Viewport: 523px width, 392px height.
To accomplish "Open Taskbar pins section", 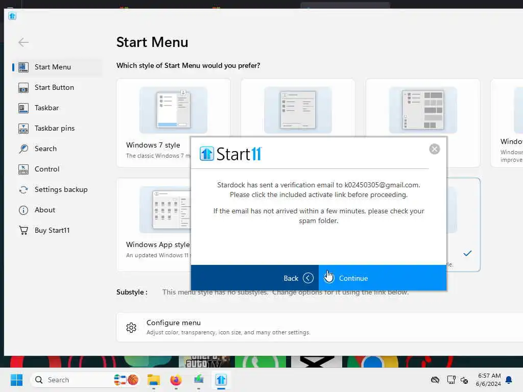I will [57, 128].
